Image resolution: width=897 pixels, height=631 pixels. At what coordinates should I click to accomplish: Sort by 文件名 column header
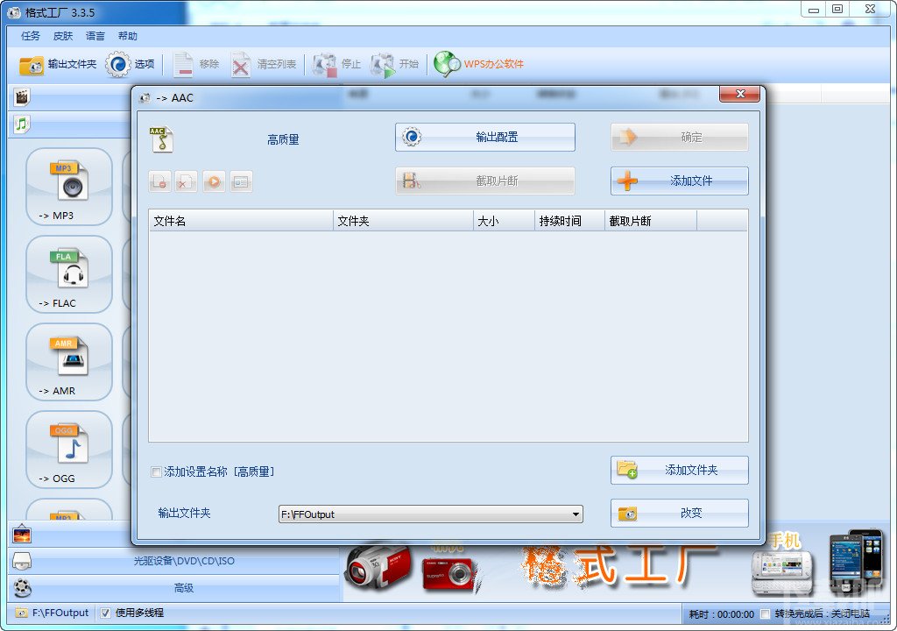coord(241,221)
